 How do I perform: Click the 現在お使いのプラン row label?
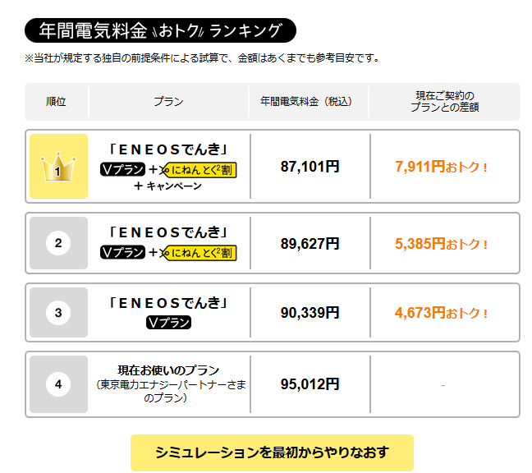(168, 370)
